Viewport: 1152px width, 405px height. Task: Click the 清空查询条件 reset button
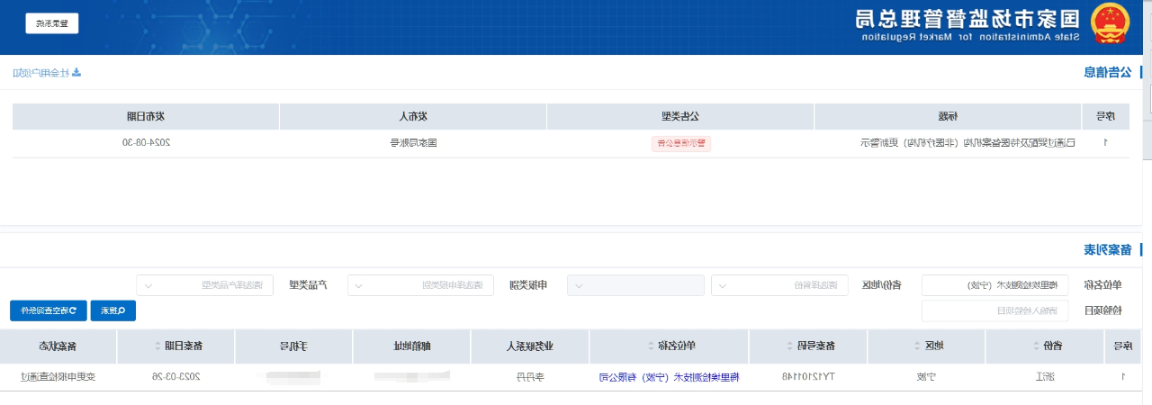[x=45, y=310]
